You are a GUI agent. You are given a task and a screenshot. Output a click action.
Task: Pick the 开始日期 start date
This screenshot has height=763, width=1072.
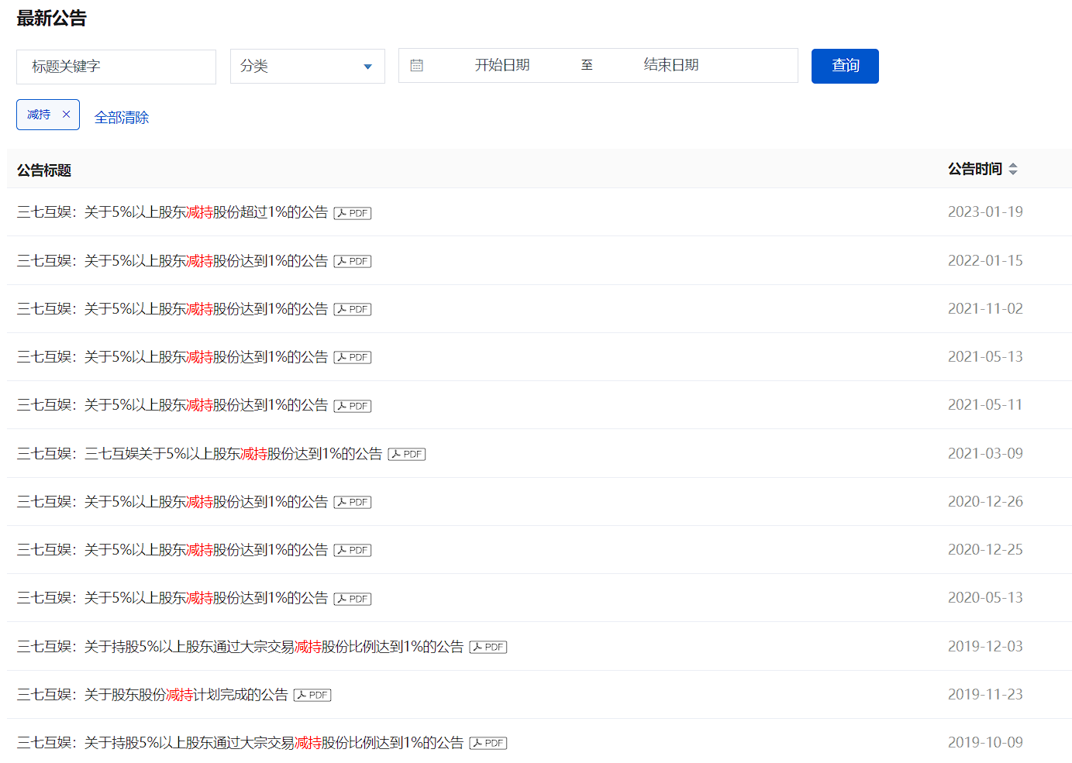(502, 66)
